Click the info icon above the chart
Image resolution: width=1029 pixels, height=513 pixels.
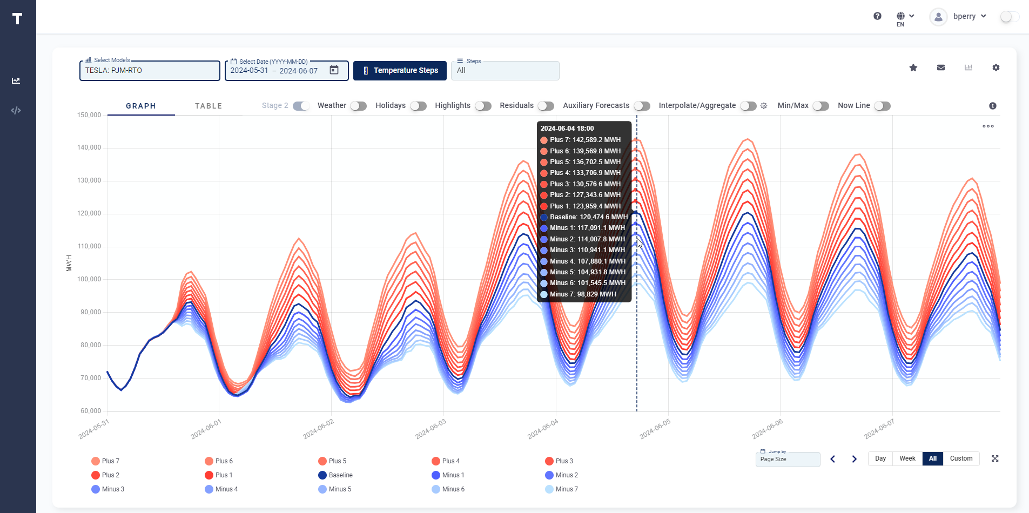pos(993,106)
